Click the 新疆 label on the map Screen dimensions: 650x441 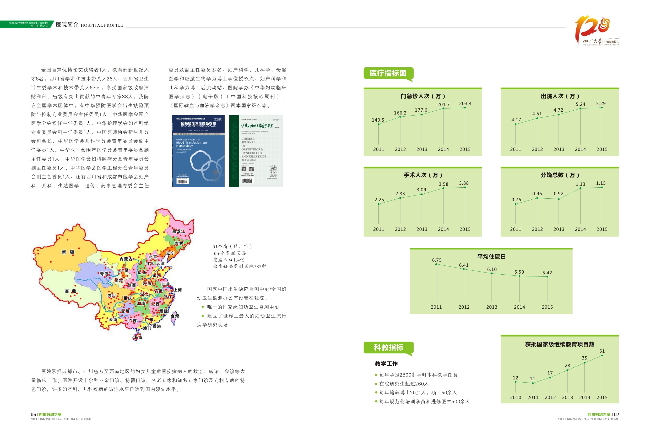pyautogui.click(x=68, y=252)
